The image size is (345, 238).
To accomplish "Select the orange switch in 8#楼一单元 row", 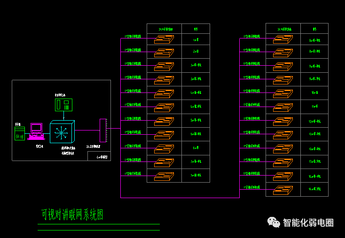I will pos(283,39).
